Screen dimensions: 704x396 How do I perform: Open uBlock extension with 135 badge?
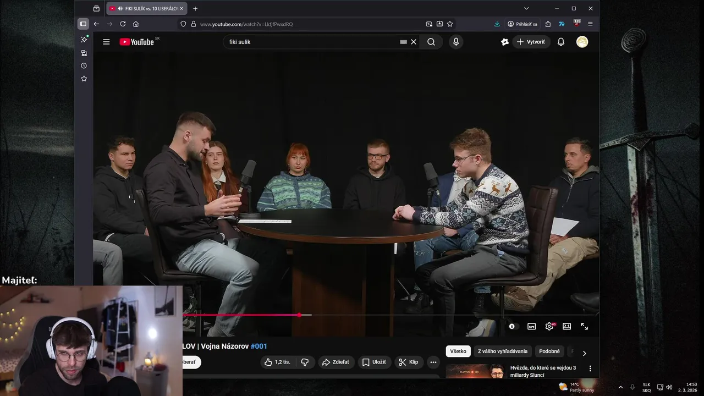[576, 23]
